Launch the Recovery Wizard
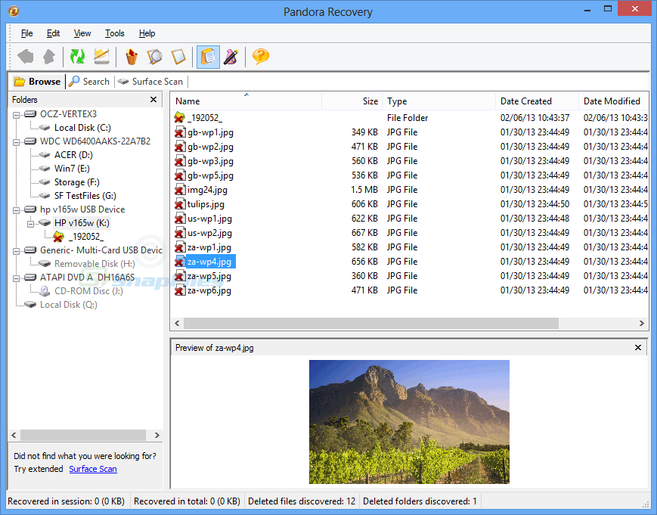Screen dimensions: 657x515 pyautogui.click(x=232, y=57)
